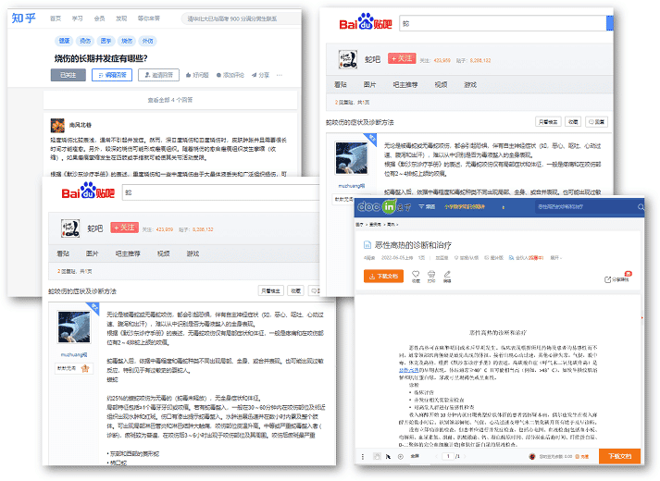Open 首页 in Zhihu navigation
Screen dimensions: 660x481
pos(56,18)
